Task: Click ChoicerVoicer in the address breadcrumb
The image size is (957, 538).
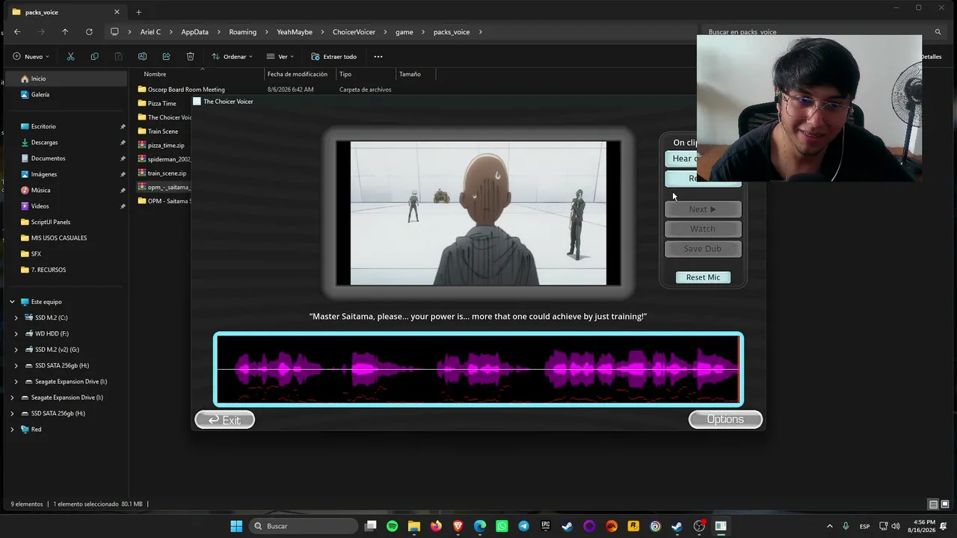Action: (354, 32)
